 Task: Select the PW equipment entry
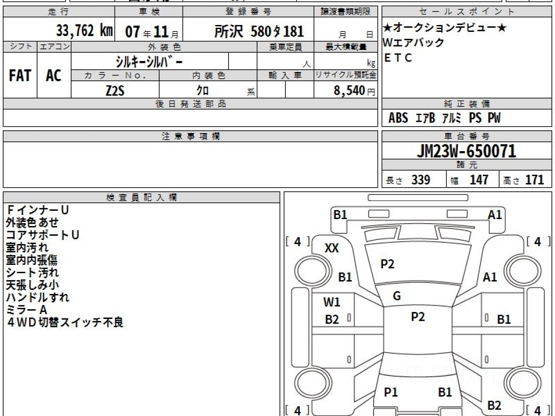(494, 118)
